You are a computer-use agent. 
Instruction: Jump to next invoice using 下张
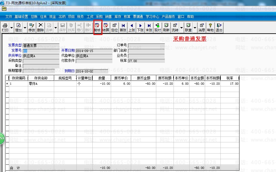click(140, 27)
